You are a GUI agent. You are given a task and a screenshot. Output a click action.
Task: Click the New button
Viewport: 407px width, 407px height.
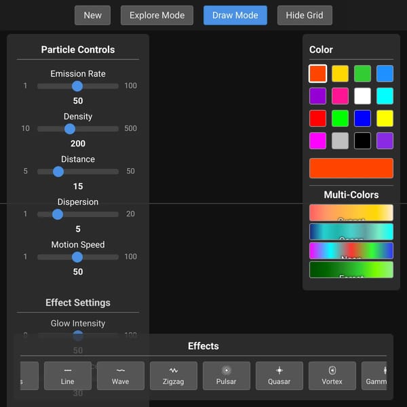[x=92, y=16]
